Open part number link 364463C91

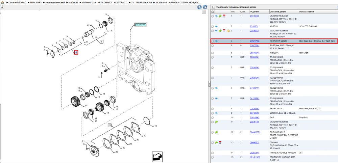(x=255, y=132)
